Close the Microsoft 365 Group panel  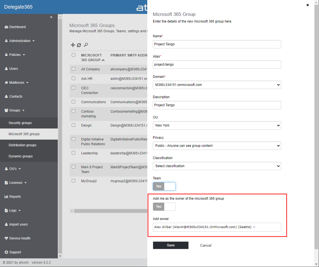308,5
